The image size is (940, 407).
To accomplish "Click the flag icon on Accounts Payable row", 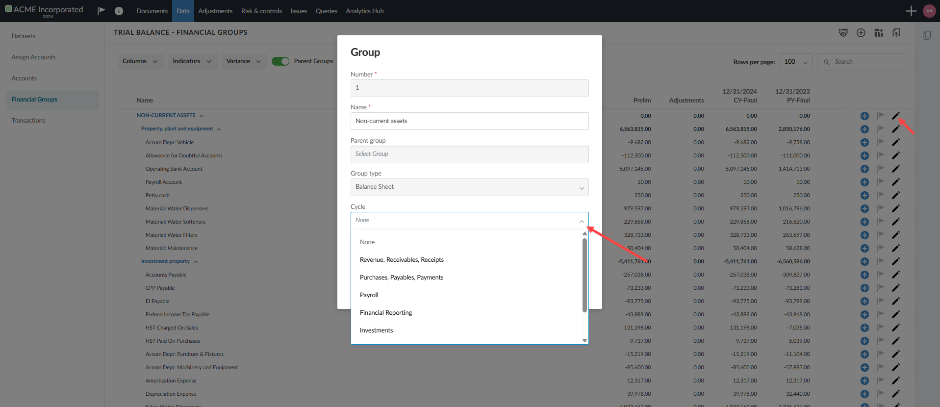I will tap(880, 275).
